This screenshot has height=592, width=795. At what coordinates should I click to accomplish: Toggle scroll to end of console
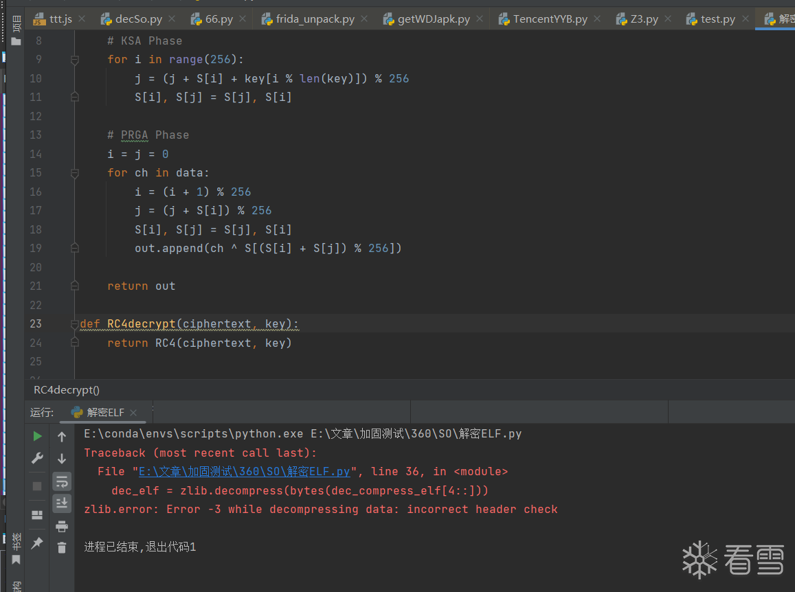click(62, 503)
